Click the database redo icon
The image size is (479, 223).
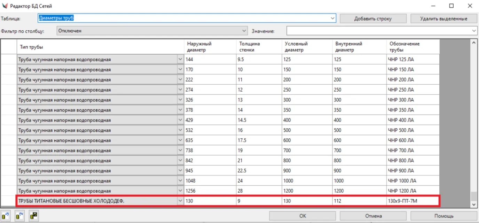coord(19,216)
